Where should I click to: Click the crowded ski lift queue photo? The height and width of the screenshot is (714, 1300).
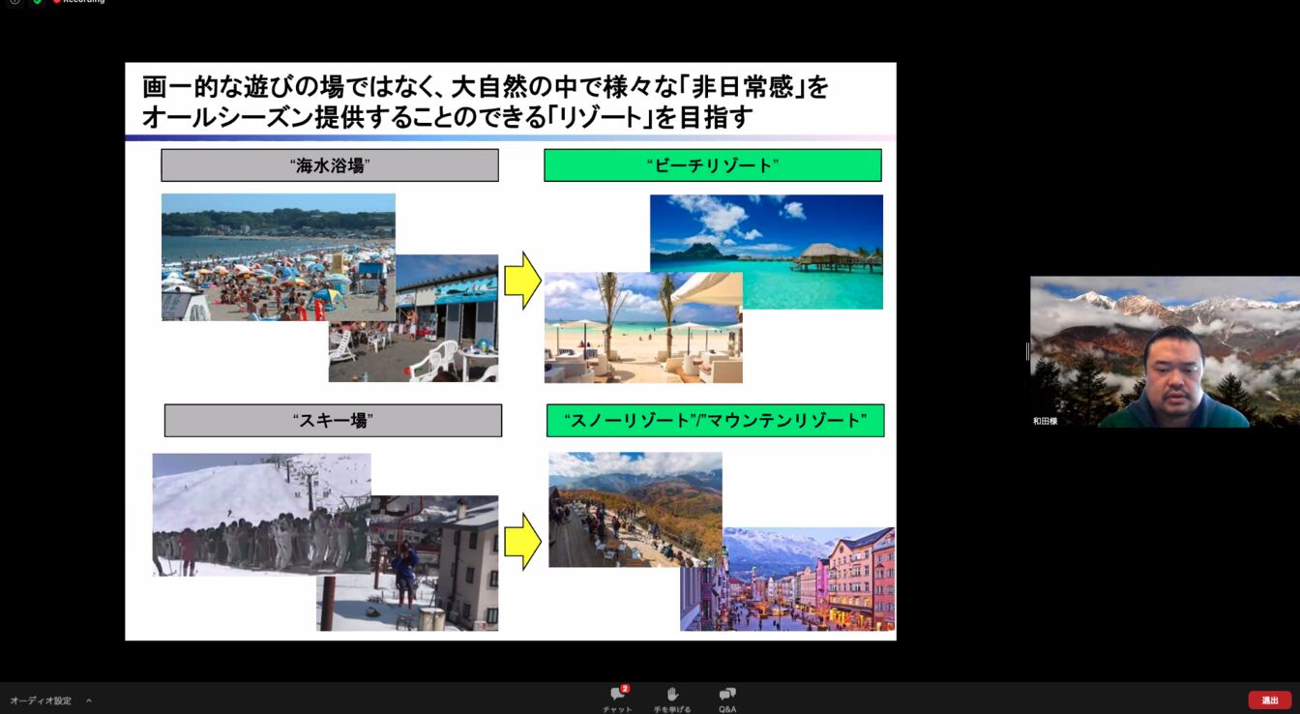coord(261,515)
